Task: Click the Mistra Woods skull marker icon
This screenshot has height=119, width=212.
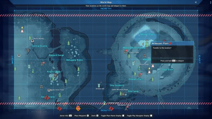Action: pos(32,41)
